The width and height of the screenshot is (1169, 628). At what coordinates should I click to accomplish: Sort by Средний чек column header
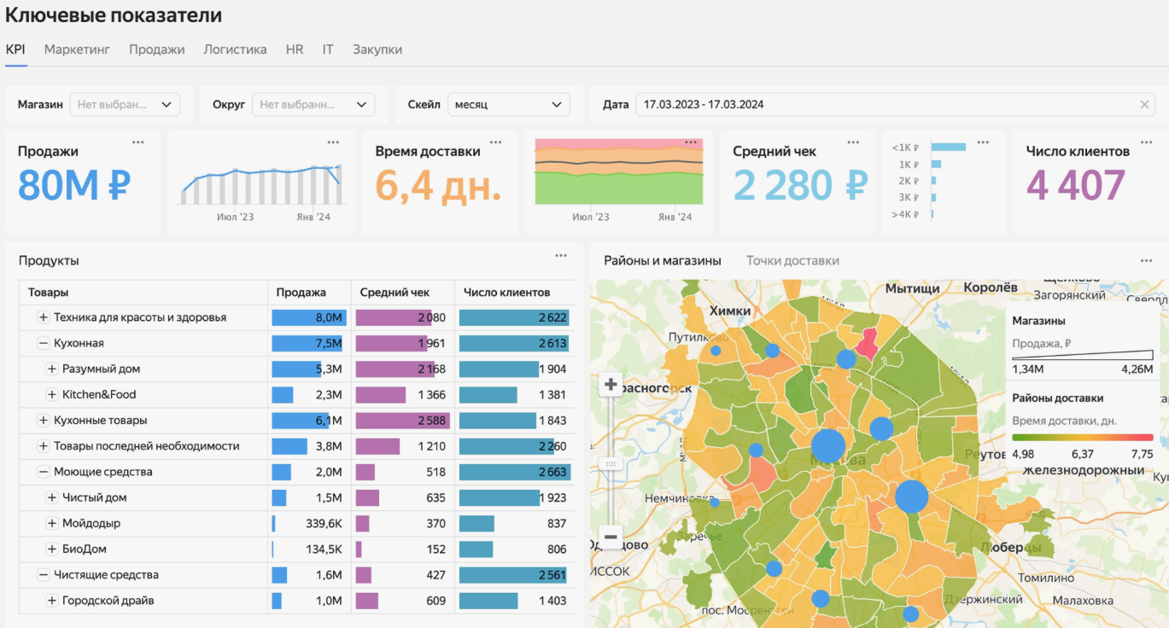(403, 293)
